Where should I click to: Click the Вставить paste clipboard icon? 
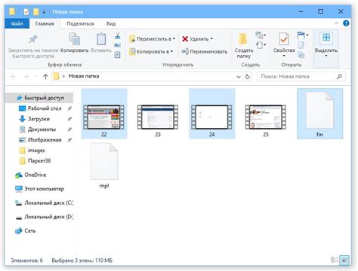101,39
